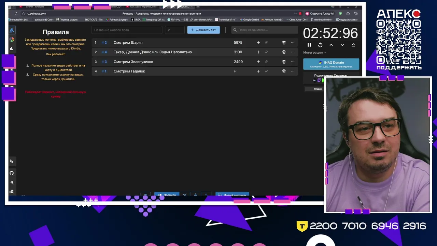
Task: Click the Спросить Алису AI button
Action: (319, 14)
